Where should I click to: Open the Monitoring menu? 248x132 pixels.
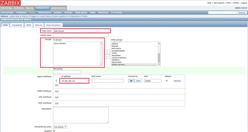[7, 8]
